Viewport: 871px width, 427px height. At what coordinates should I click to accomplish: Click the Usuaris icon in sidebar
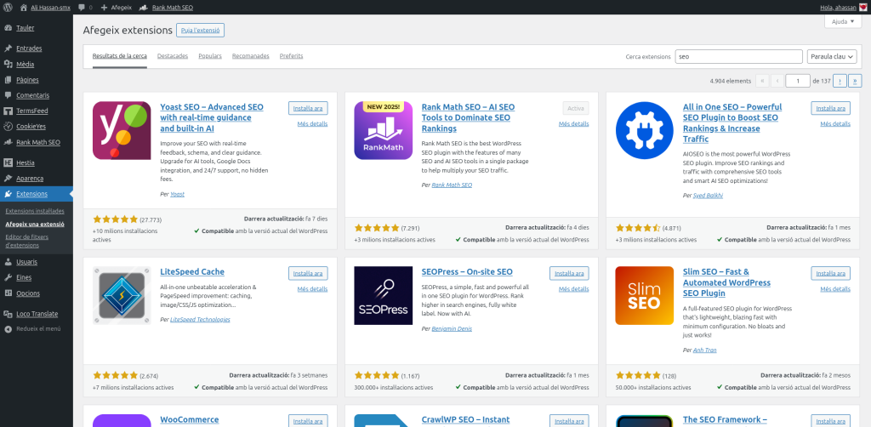[x=8, y=262]
